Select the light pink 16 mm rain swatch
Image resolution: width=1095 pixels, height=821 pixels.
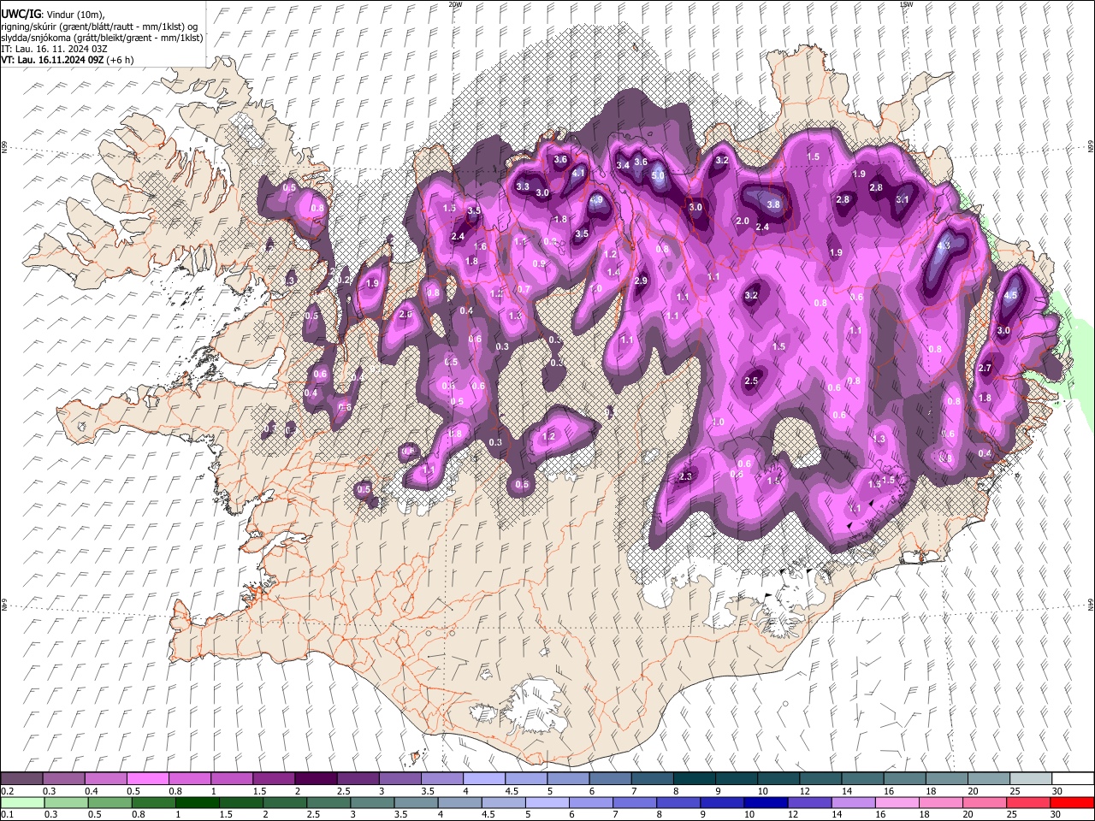pyautogui.click(x=897, y=802)
